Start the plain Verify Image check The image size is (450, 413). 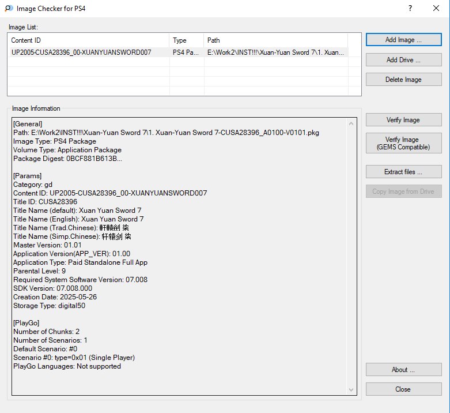[403, 120]
